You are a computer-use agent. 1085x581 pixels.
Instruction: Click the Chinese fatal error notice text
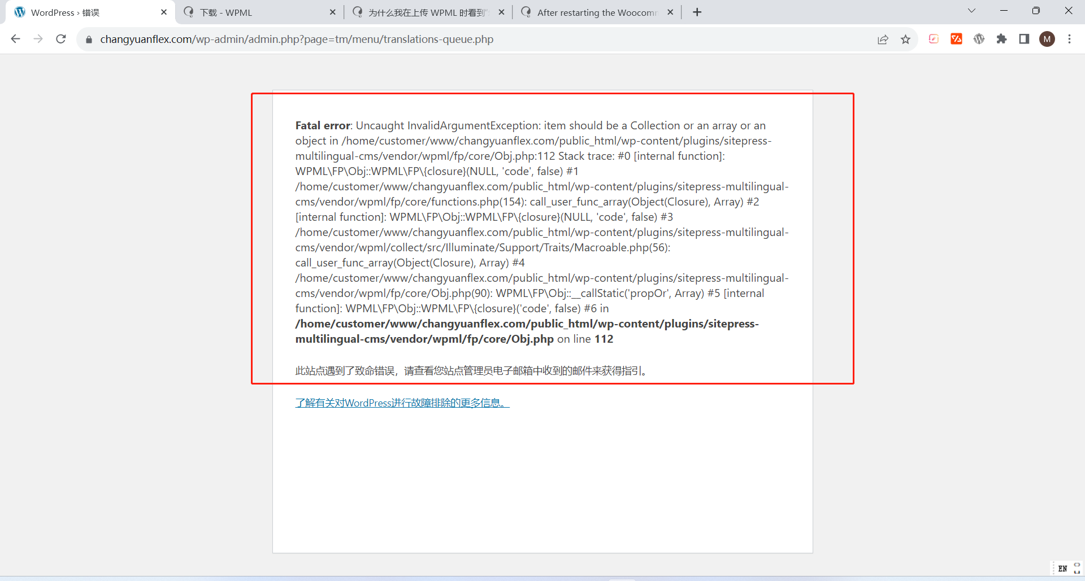point(472,371)
